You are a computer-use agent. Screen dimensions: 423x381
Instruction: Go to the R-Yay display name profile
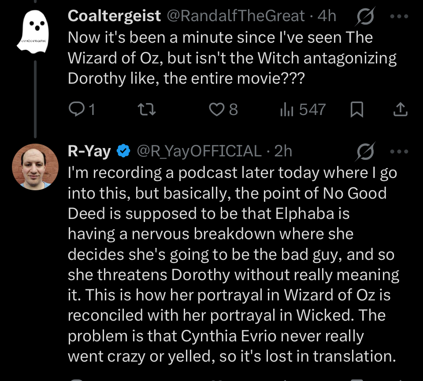coord(89,151)
